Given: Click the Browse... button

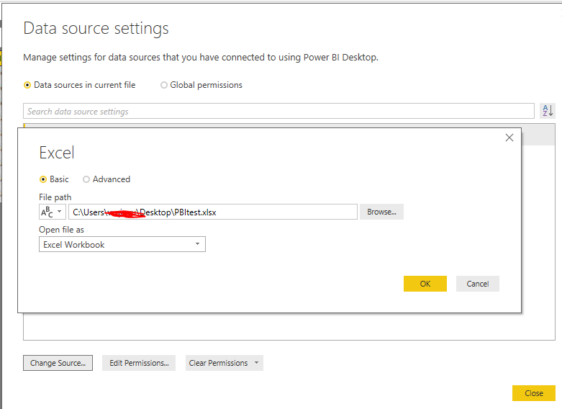Looking at the screenshot, I should (381, 212).
